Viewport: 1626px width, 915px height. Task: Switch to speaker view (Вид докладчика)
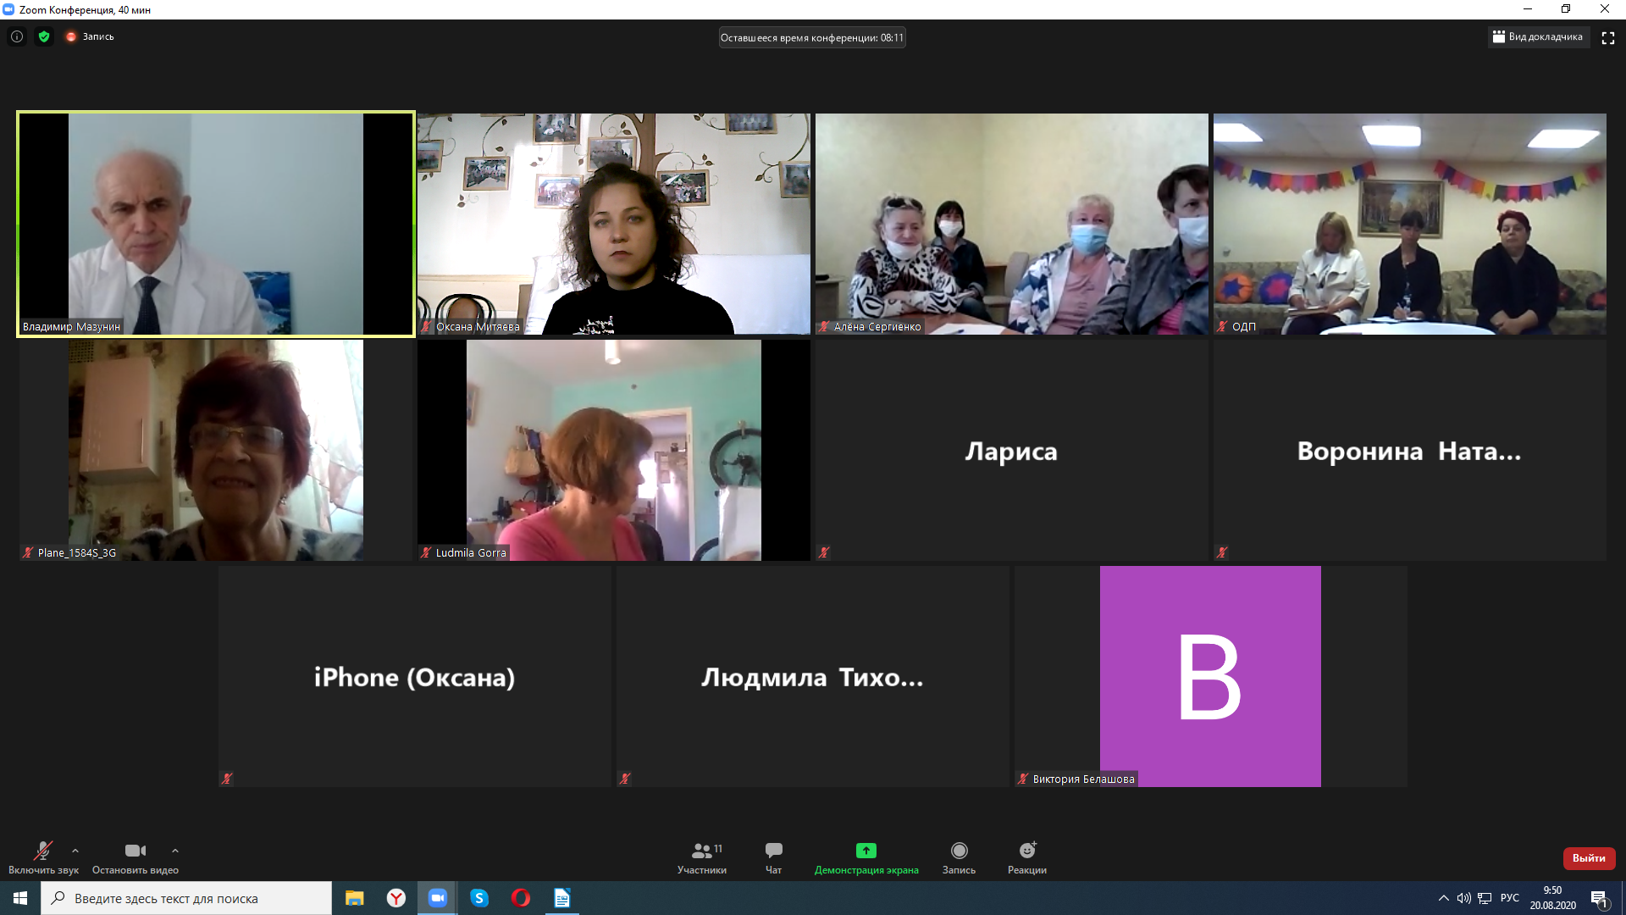pos(1537,36)
